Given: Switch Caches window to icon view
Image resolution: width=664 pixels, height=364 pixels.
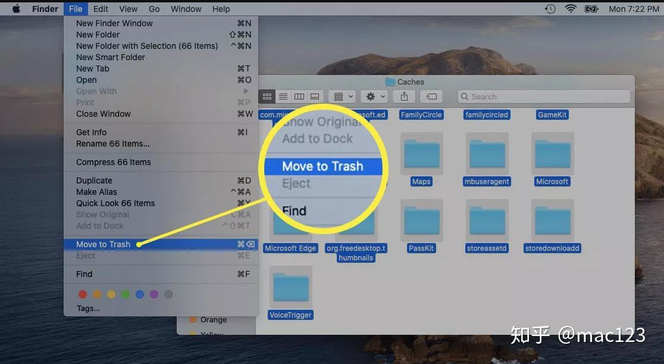Looking at the screenshot, I should click(267, 97).
